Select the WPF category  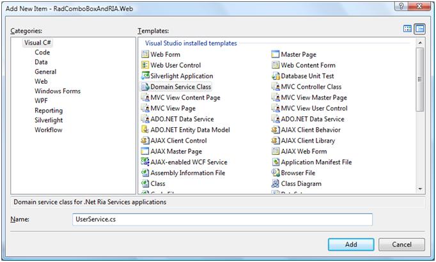41,100
